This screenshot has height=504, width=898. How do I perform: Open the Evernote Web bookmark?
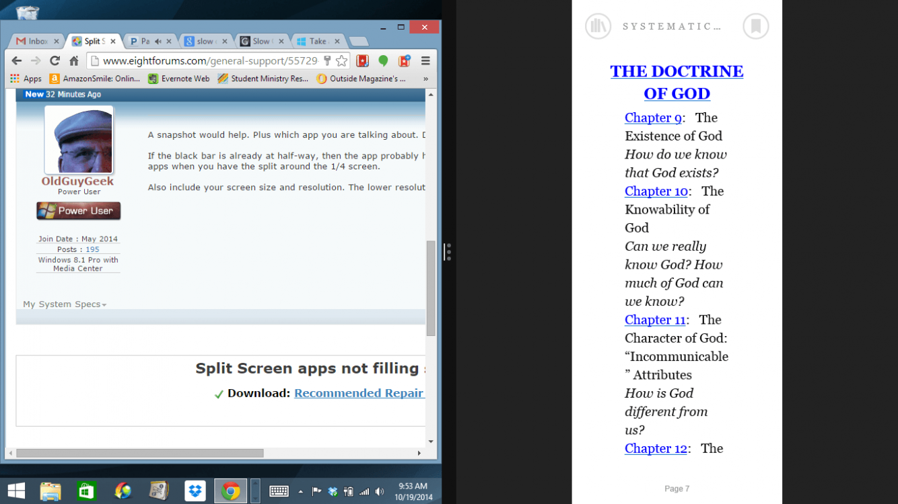pyautogui.click(x=179, y=79)
